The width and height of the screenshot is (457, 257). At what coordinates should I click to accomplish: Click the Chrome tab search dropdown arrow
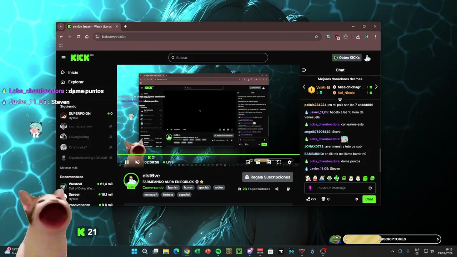click(x=61, y=26)
